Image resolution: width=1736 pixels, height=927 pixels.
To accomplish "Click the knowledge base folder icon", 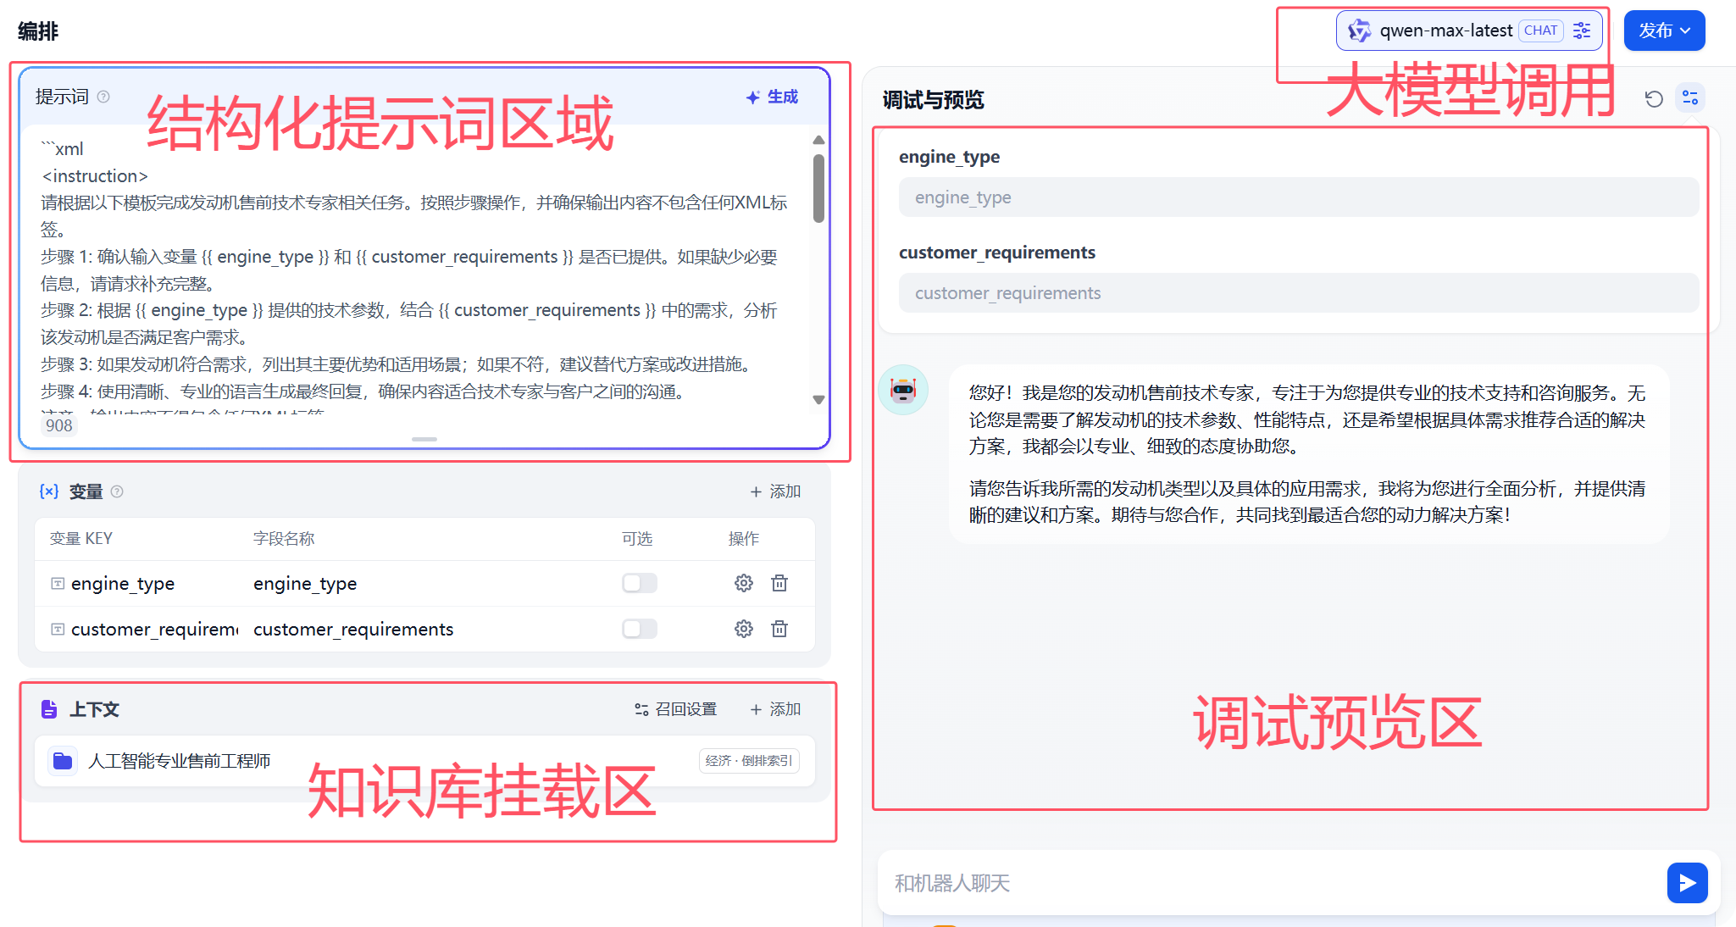I will (63, 761).
